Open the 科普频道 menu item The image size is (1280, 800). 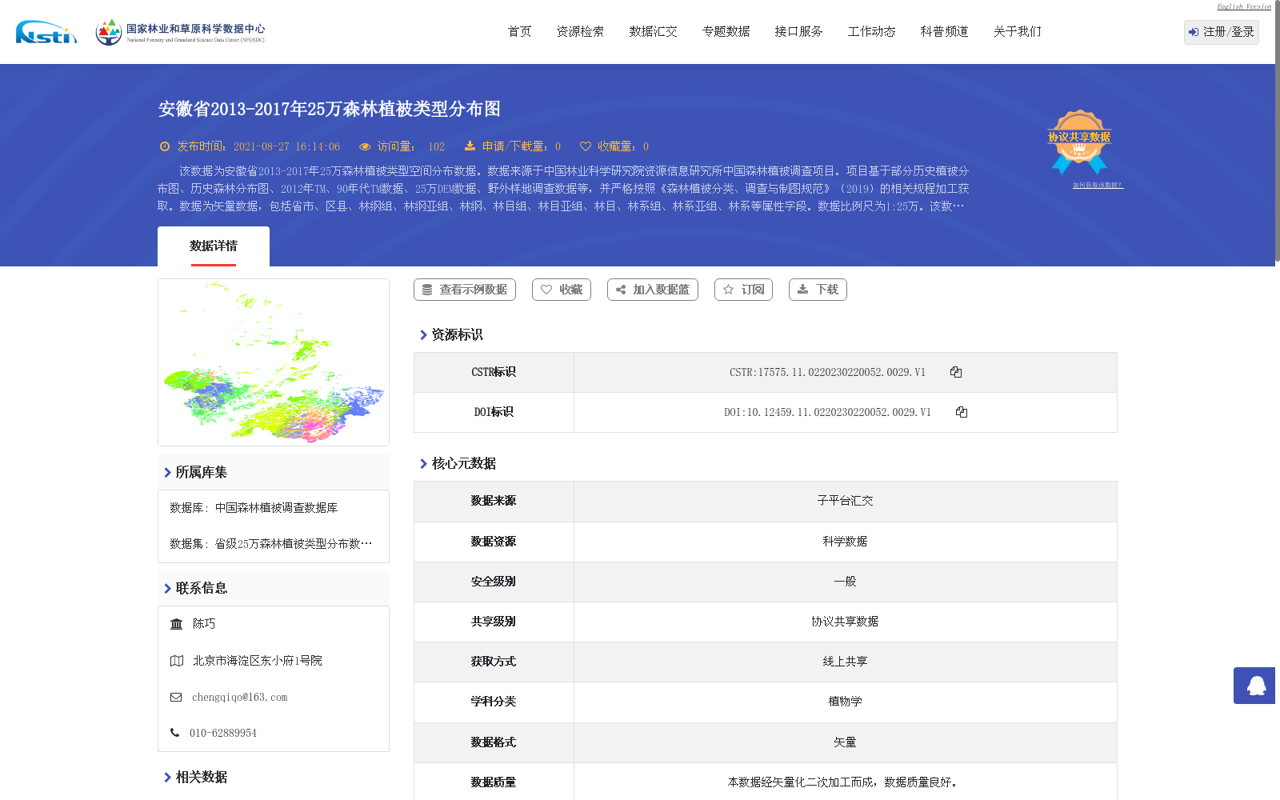pos(945,32)
